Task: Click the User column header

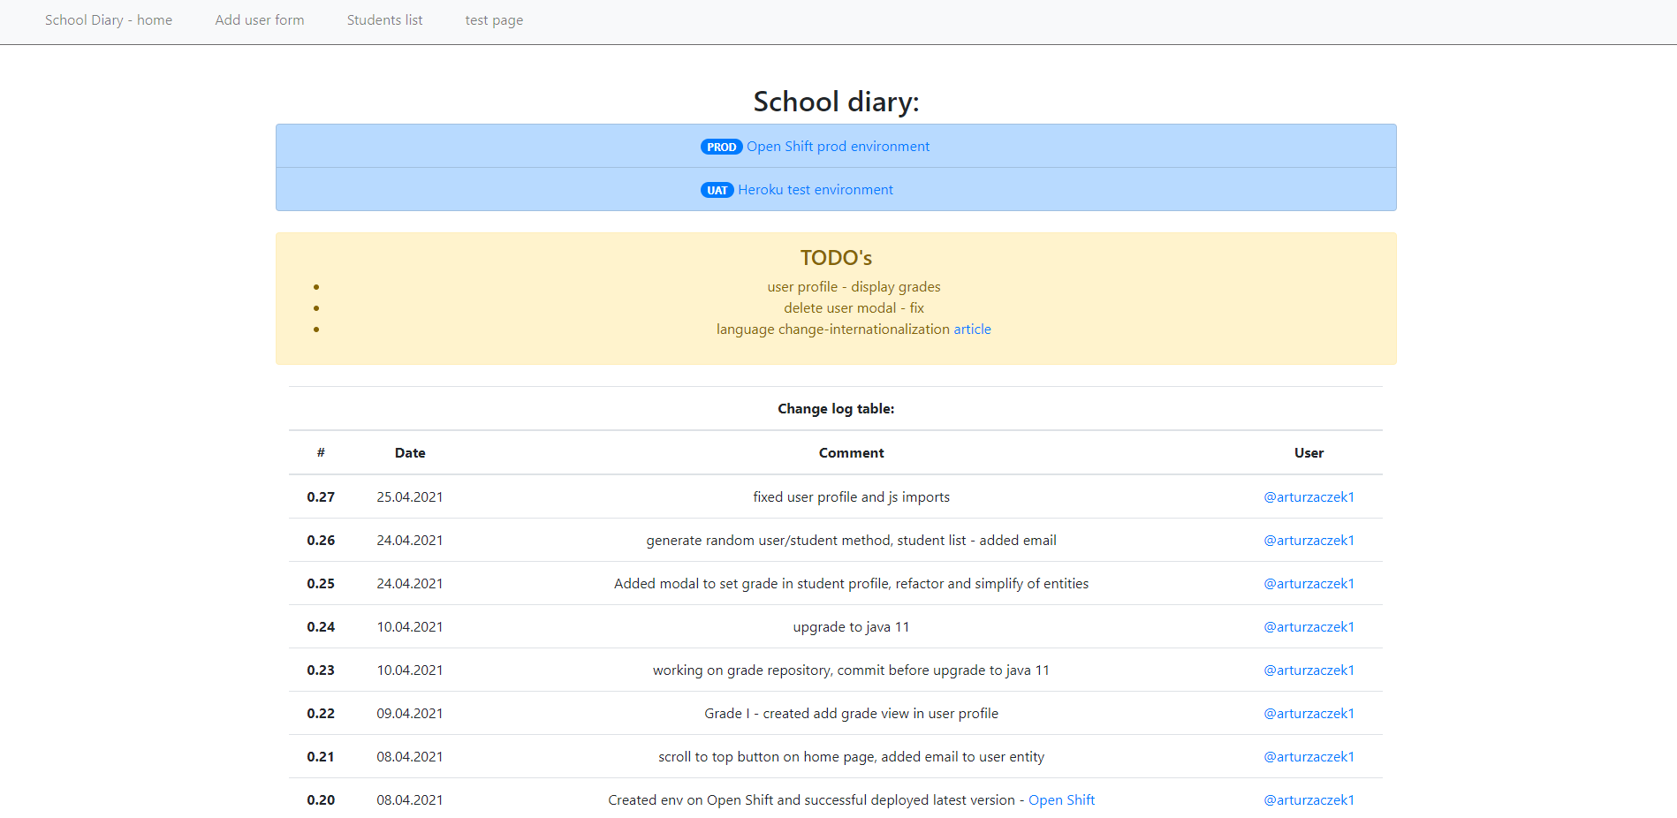Action: [x=1309, y=452]
